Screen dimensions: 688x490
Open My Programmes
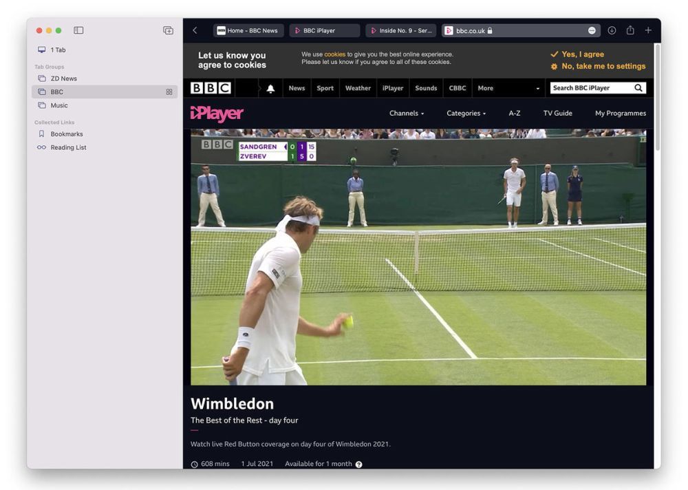621,114
